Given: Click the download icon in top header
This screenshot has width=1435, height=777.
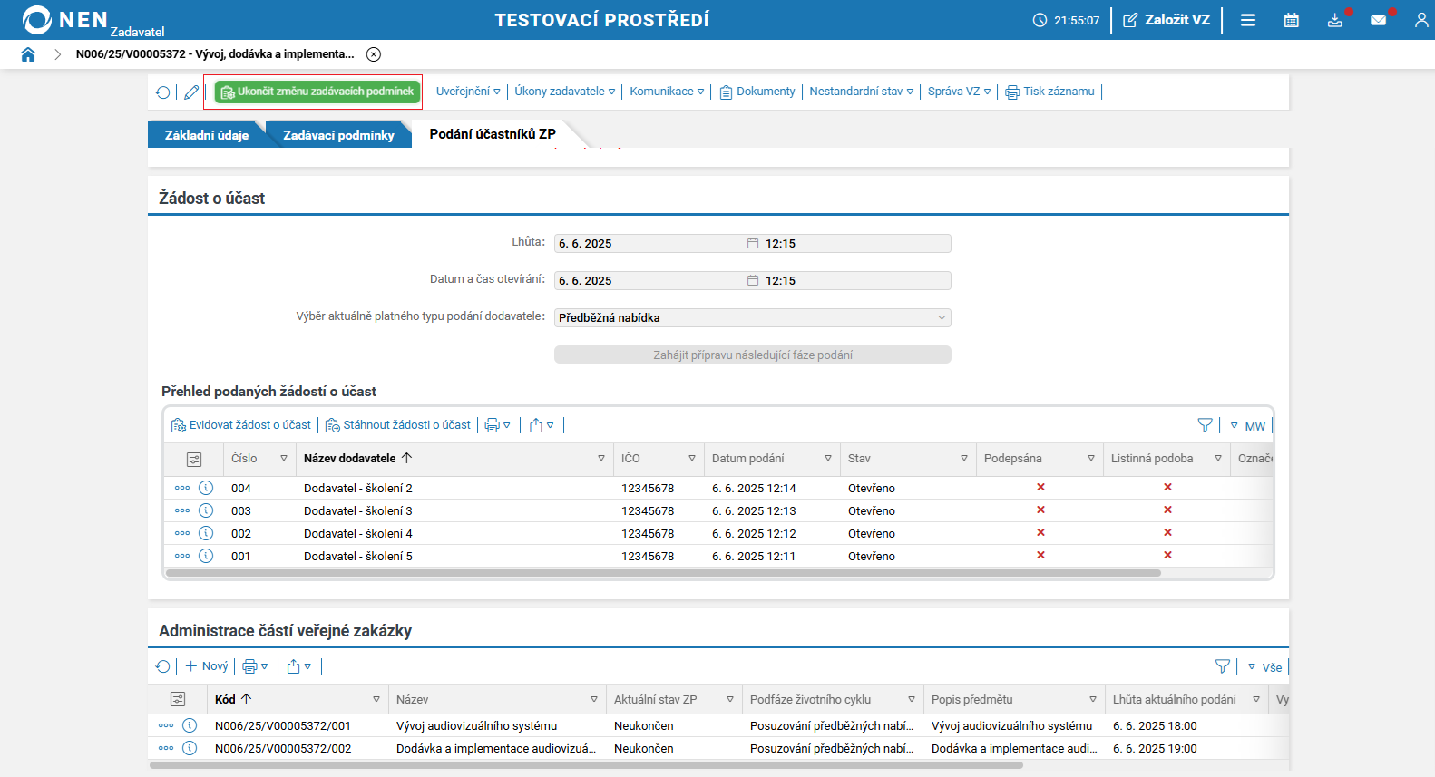Looking at the screenshot, I should (x=1334, y=20).
